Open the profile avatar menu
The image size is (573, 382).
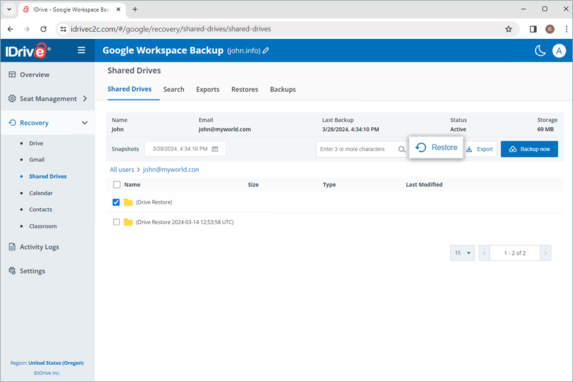(x=559, y=50)
